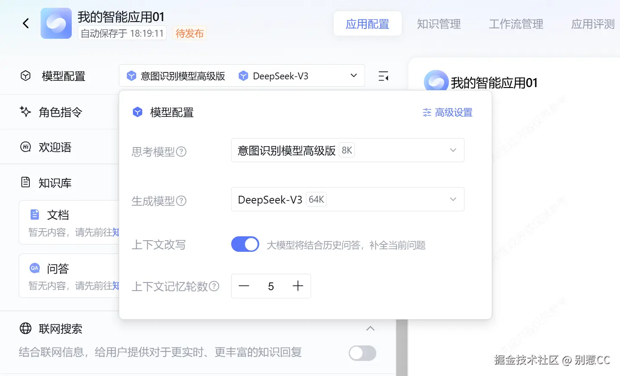Collapse the 联网搜索 section chevron
The width and height of the screenshot is (620, 376).
(370, 329)
